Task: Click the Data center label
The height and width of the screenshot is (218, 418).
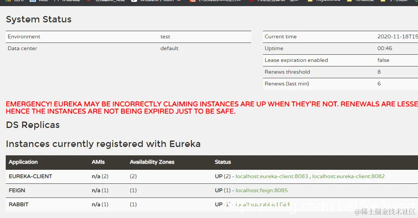Action: click(x=22, y=48)
